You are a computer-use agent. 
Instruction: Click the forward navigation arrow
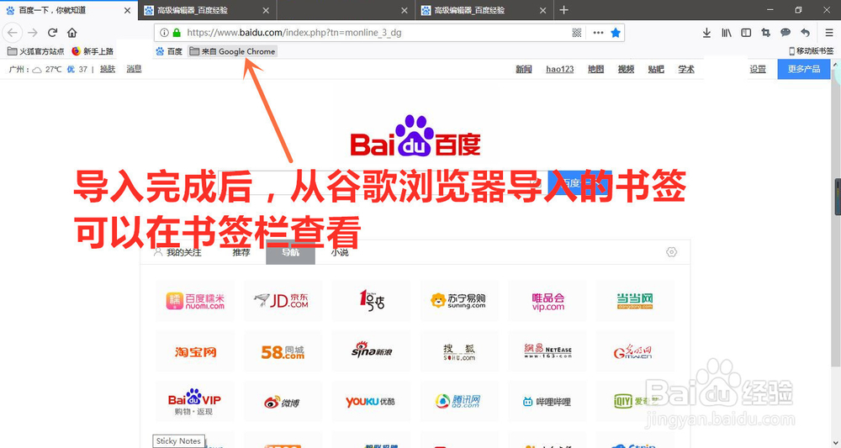(x=33, y=33)
